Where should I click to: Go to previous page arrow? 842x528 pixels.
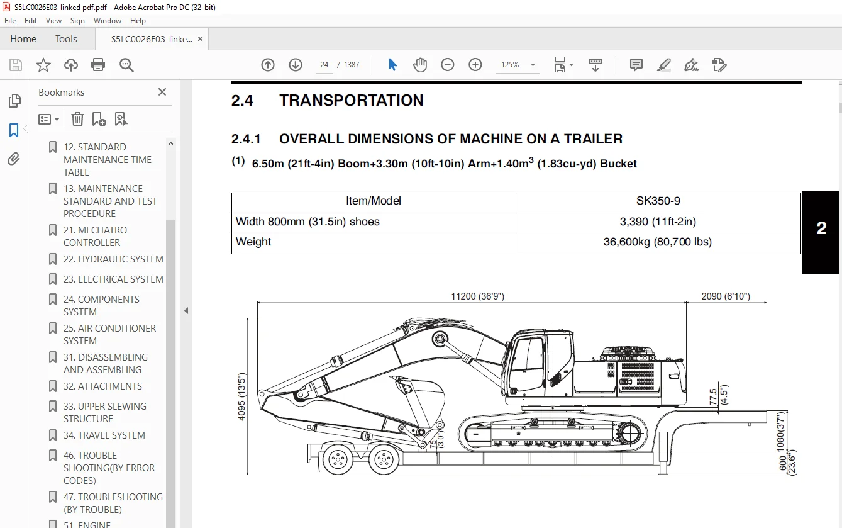[268, 65]
